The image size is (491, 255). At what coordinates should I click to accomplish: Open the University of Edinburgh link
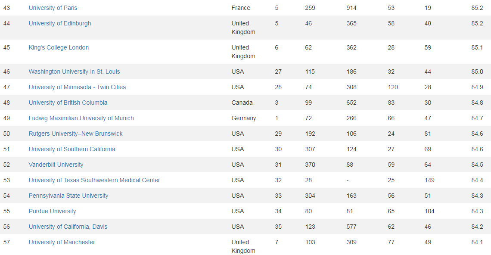point(60,24)
